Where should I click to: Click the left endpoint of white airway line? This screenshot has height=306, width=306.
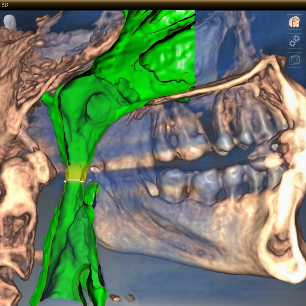(65, 181)
